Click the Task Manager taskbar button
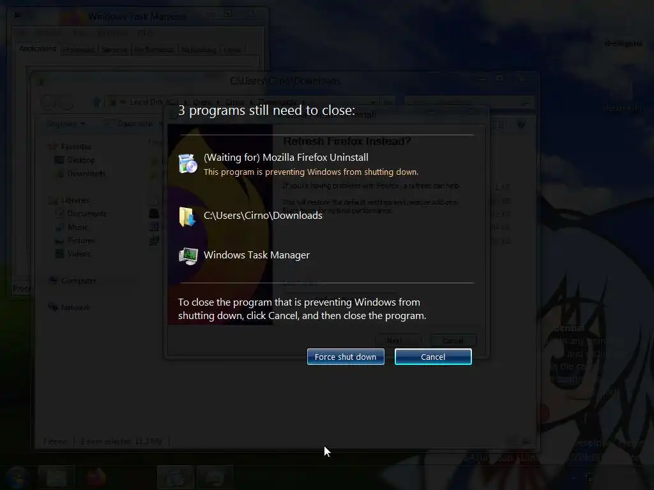 [215, 477]
